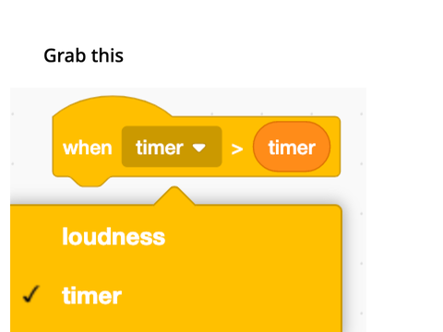
Task: Click the white dropdown arrow beside timer
Action: [198, 148]
